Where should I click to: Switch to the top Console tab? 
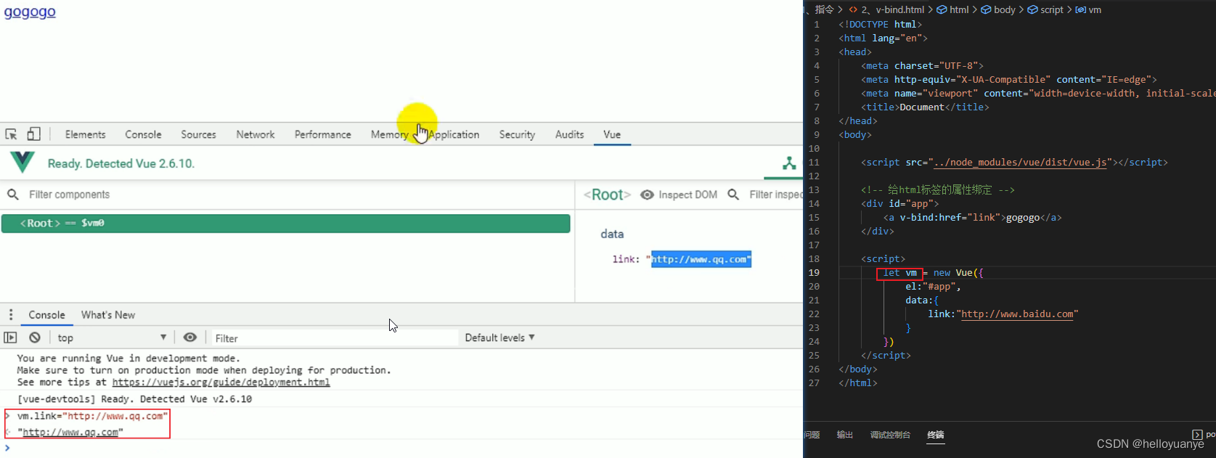pyautogui.click(x=143, y=134)
